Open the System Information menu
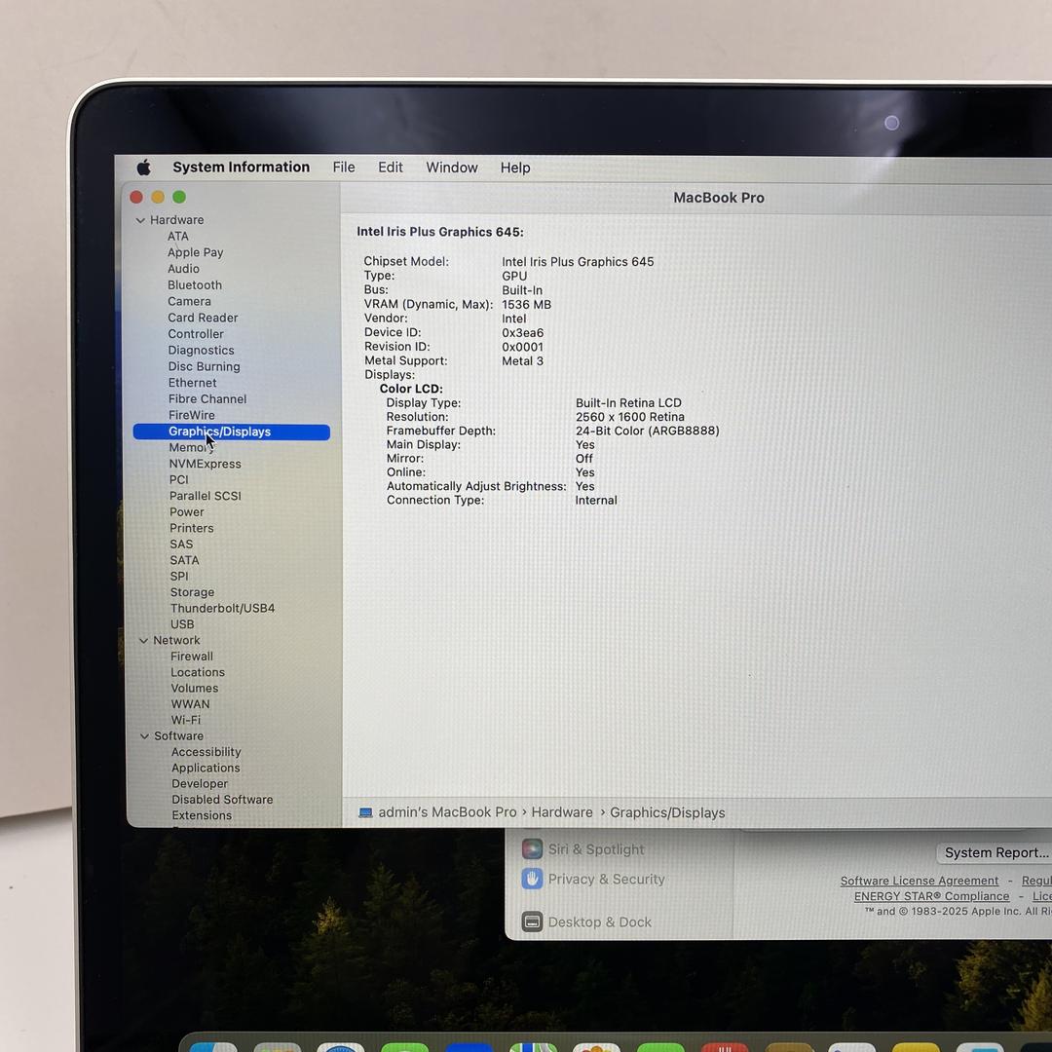Screen dimensions: 1052x1052 (x=242, y=168)
